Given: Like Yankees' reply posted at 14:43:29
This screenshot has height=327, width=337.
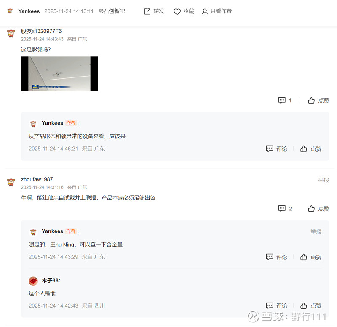Looking at the screenshot, I should [311, 257].
